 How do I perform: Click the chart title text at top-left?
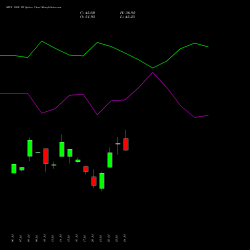click(x=33, y=7)
